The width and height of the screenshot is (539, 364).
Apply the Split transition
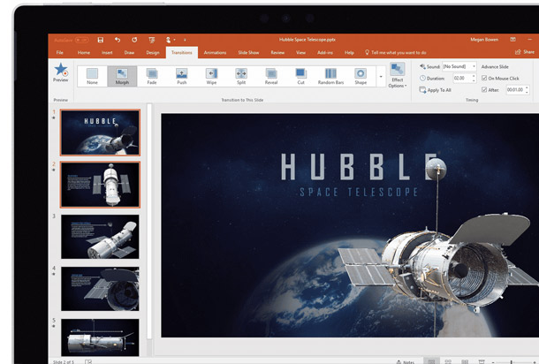click(241, 76)
